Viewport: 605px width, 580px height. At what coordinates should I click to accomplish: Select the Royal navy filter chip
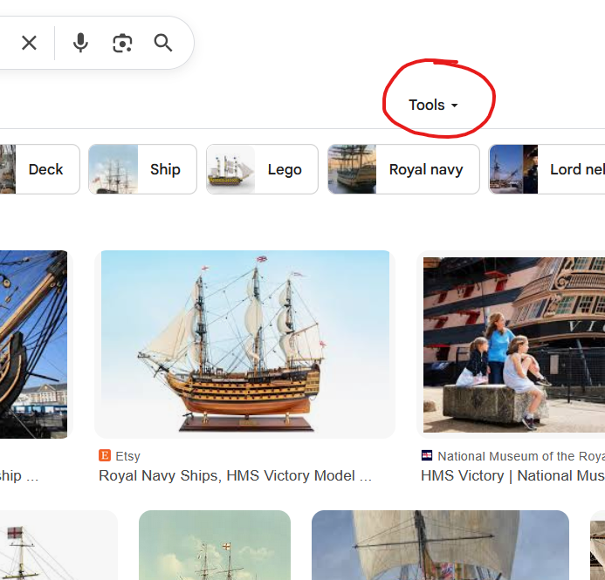[x=403, y=169]
